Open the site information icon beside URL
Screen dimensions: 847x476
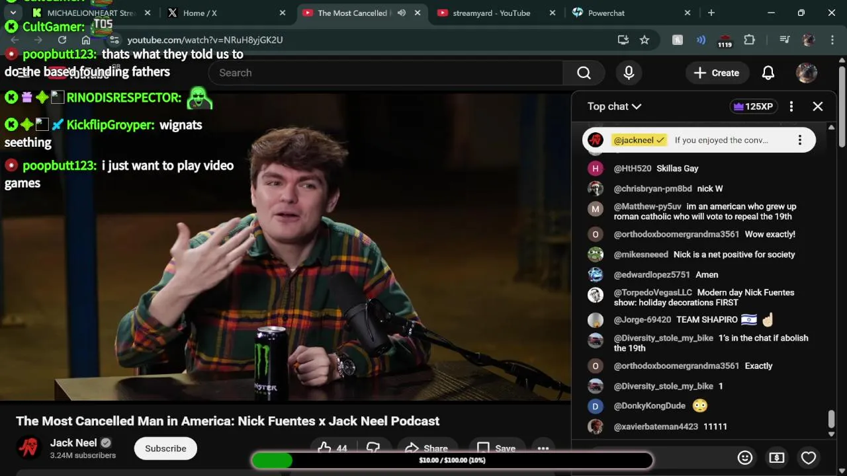tap(114, 40)
